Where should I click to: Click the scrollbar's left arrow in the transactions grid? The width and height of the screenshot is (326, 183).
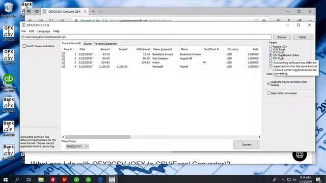pos(63,137)
